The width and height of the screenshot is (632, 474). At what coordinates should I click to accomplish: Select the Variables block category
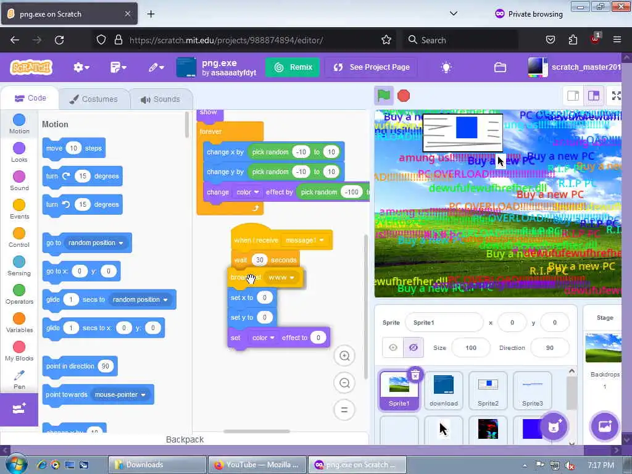tap(19, 322)
